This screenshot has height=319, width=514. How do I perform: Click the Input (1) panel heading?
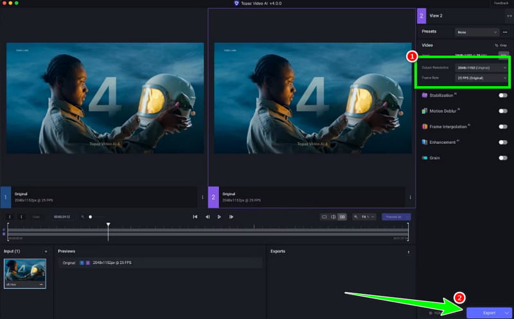click(x=12, y=251)
